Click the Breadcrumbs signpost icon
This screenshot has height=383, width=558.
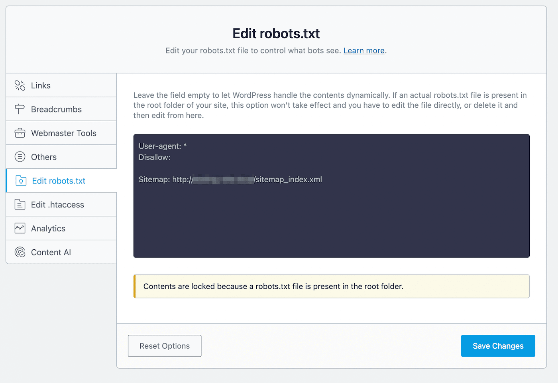20,109
